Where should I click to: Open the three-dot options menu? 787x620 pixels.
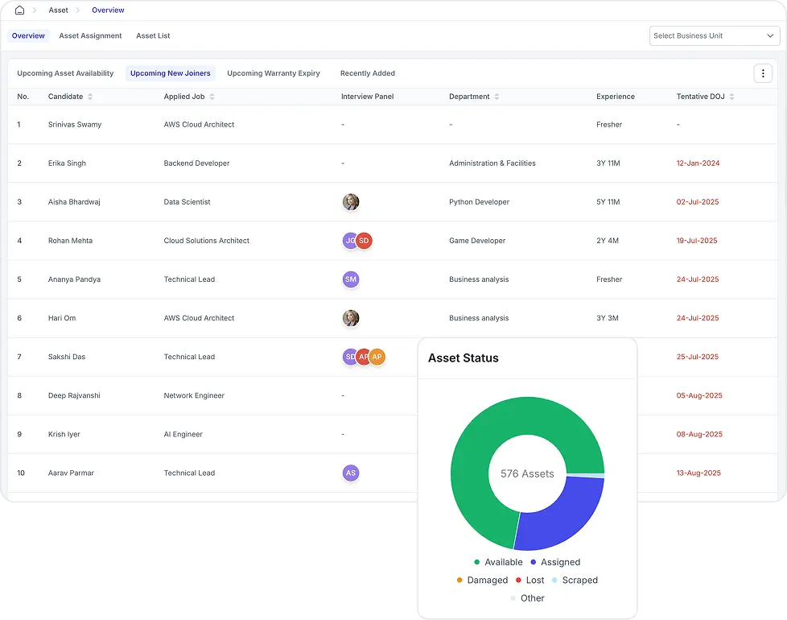(x=762, y=72)
